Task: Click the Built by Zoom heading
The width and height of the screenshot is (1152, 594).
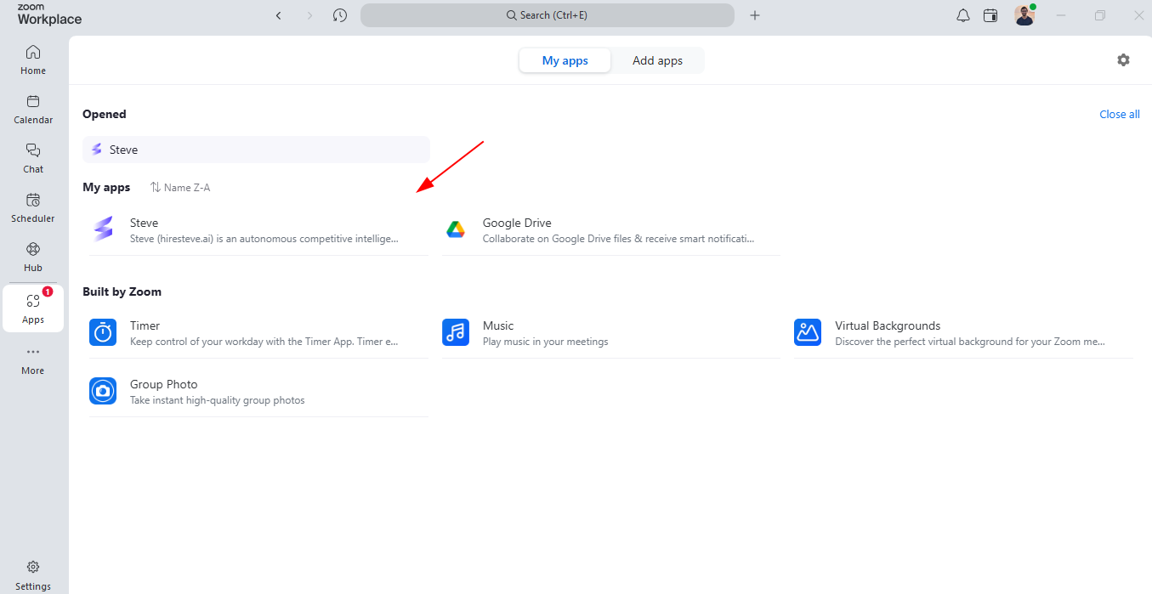Action: (122, 291)
